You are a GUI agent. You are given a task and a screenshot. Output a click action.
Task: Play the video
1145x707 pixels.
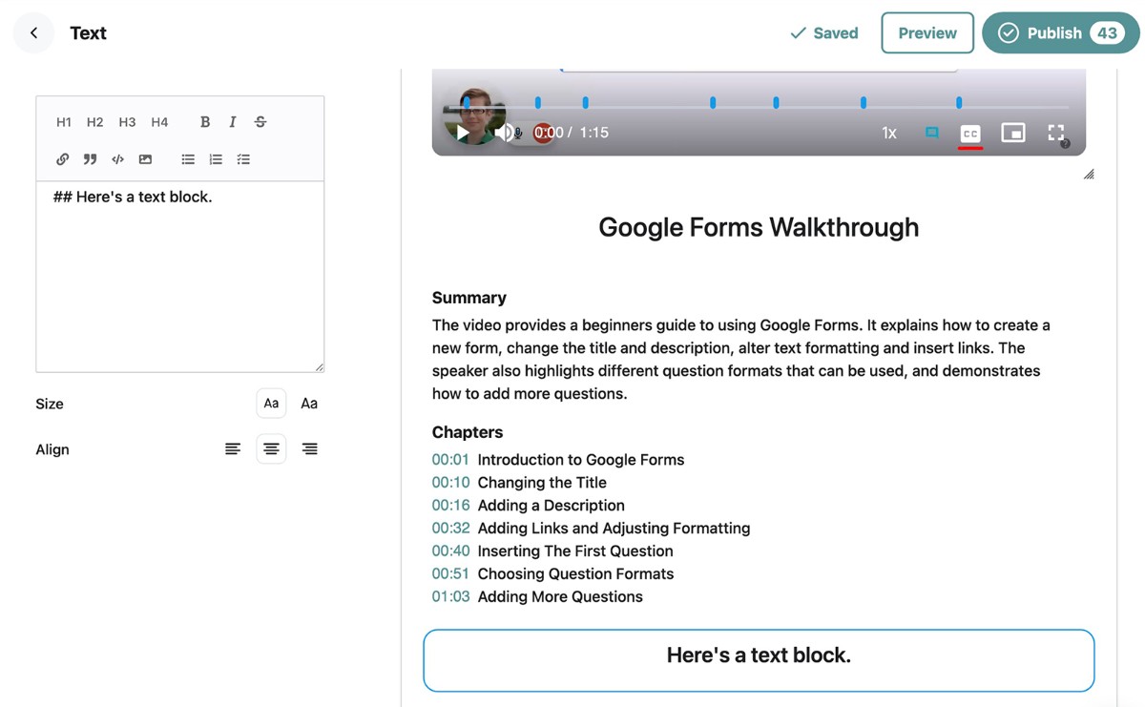tap(463, 133)
